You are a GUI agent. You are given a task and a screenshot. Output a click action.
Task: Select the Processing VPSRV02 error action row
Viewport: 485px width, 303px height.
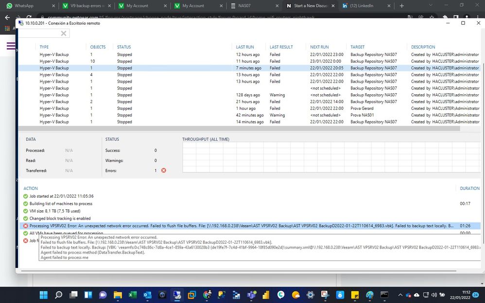(x=250, y=226)
